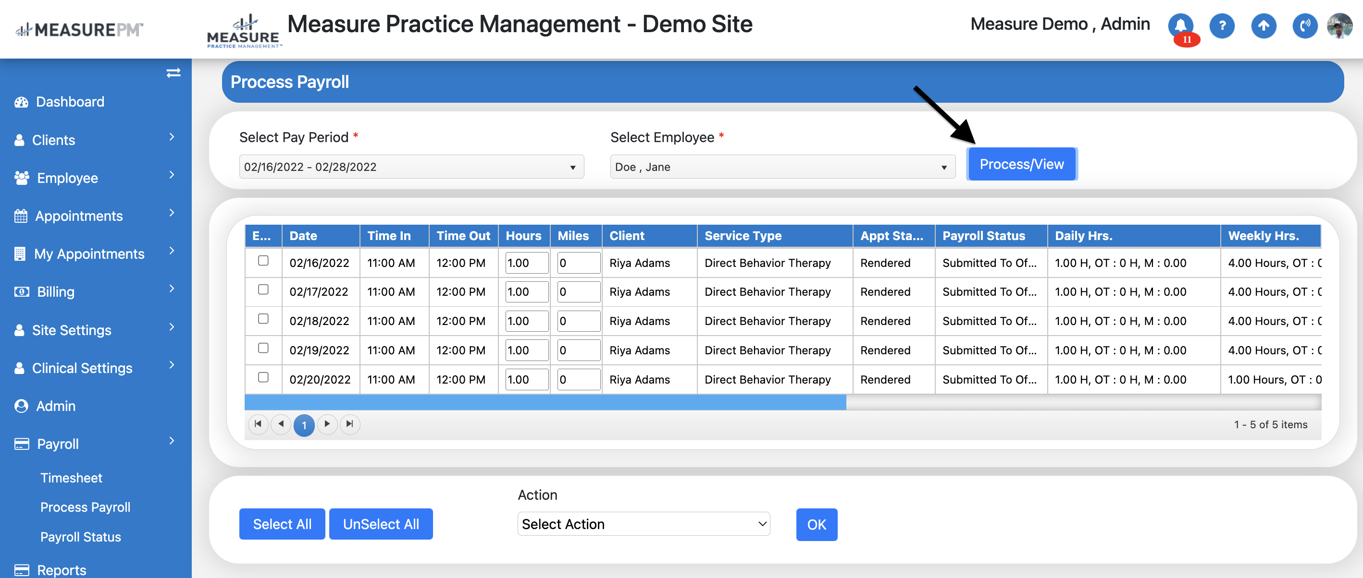Go to Payroll Status menu item
Viewport: 1363px width, 578px height.
80,537
